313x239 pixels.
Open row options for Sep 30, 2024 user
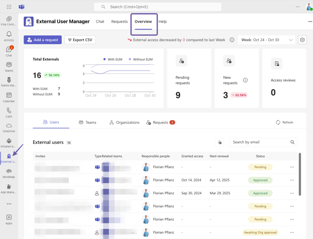point(292,193)
